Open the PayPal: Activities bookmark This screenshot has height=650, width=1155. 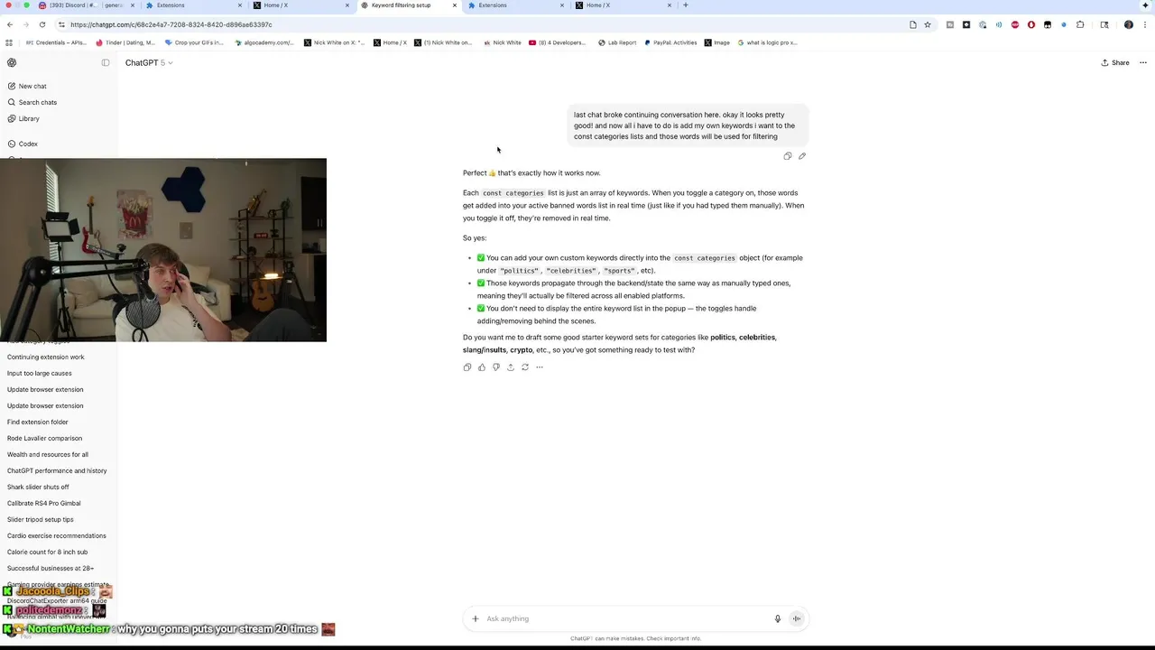pyautogui.click(x=670, y=42)
